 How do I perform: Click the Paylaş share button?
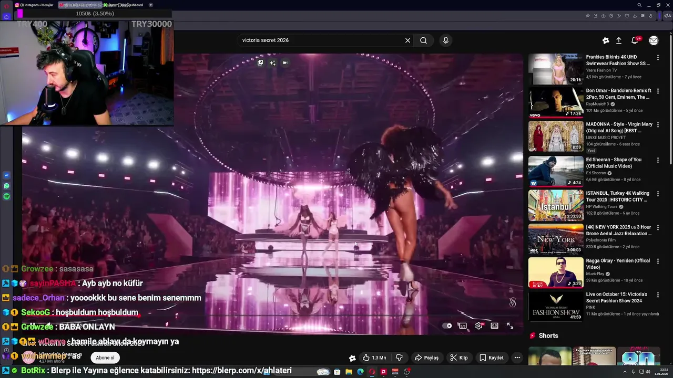pos(426,358)
